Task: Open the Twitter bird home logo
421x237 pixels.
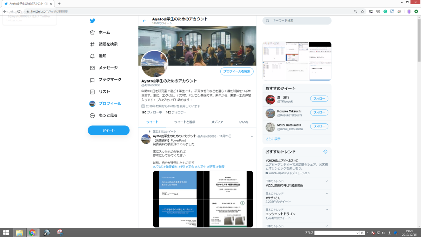Action: click(92, 20)
